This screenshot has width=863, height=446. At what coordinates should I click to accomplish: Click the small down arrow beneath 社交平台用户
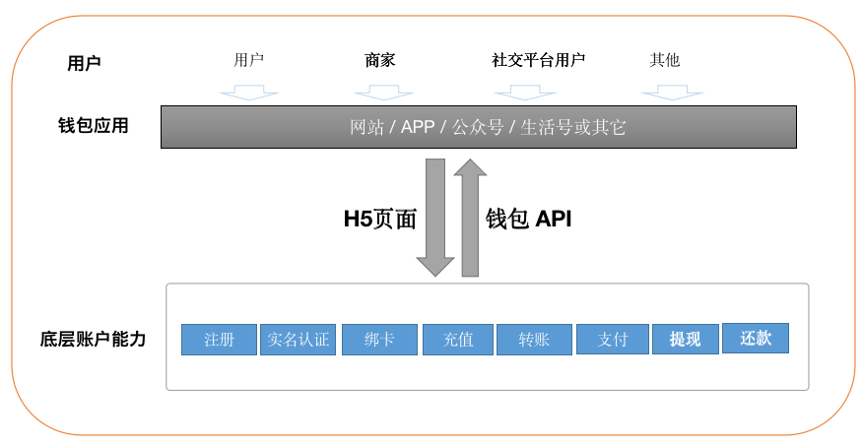(525, 93)
